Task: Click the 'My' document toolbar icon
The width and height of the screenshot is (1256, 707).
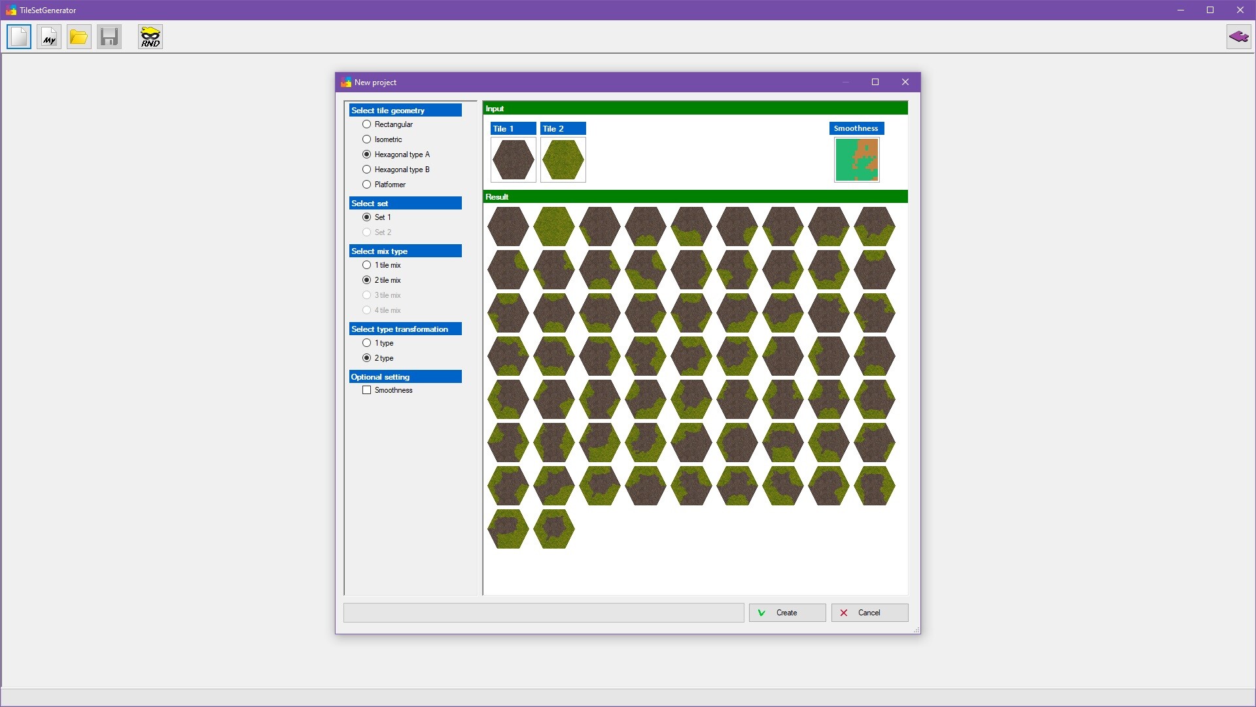Action: pyautogui.click(x=48, y=37)
